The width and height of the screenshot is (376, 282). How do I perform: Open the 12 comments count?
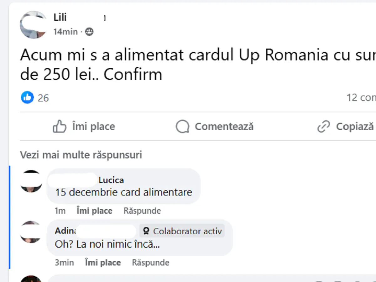pyautogui.click(x=361, y=98)
